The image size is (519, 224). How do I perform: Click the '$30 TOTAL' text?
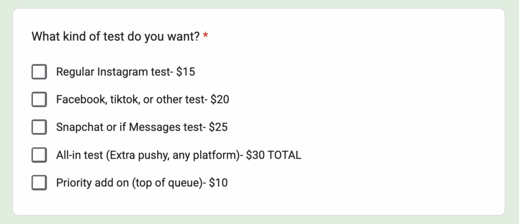[x=274, y=155]
